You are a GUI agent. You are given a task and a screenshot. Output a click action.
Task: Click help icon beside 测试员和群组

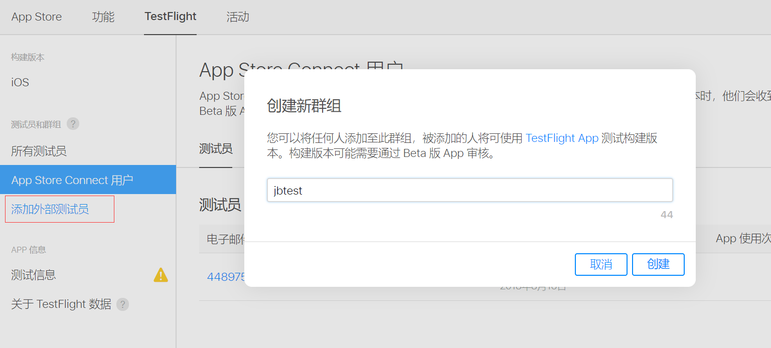[73, 124]
